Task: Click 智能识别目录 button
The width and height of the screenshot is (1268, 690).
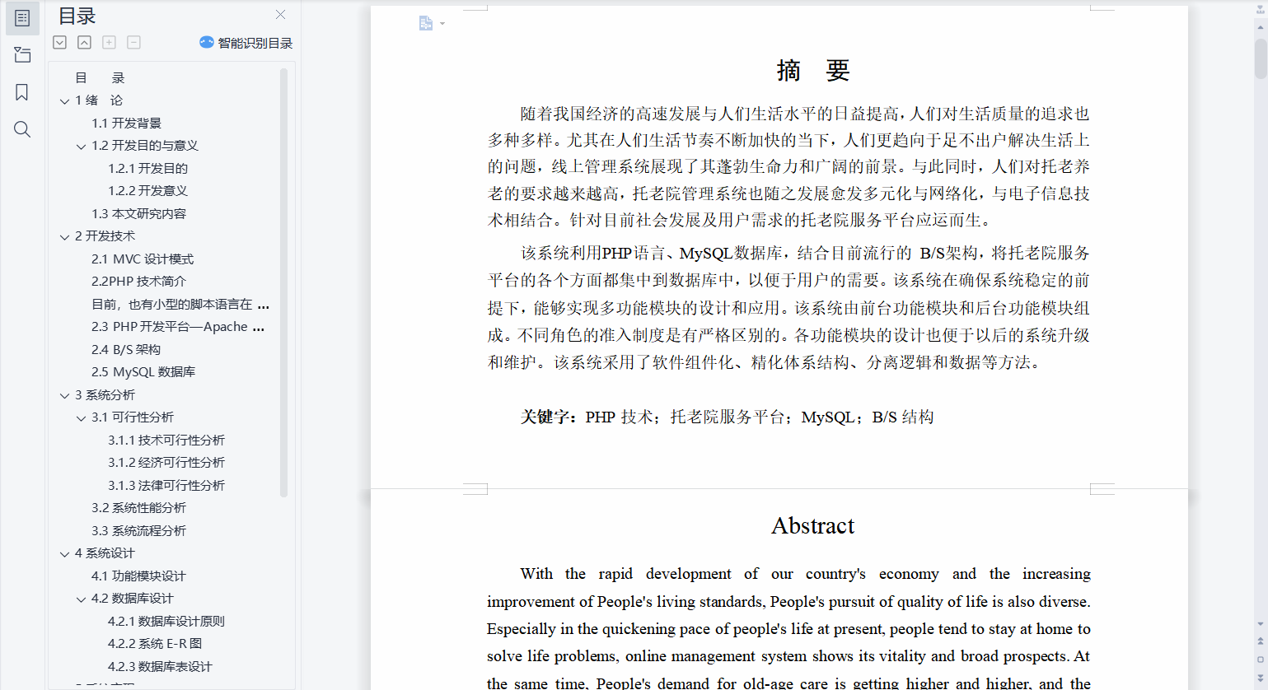Action: click(x=246, y=43)
